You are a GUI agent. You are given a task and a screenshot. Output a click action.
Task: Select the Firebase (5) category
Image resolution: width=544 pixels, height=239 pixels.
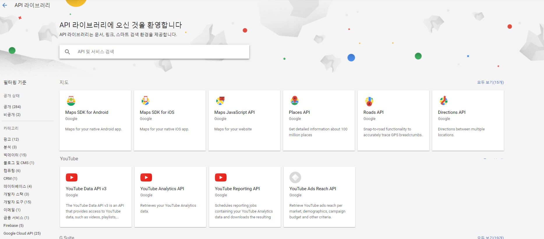pos(13,226)
